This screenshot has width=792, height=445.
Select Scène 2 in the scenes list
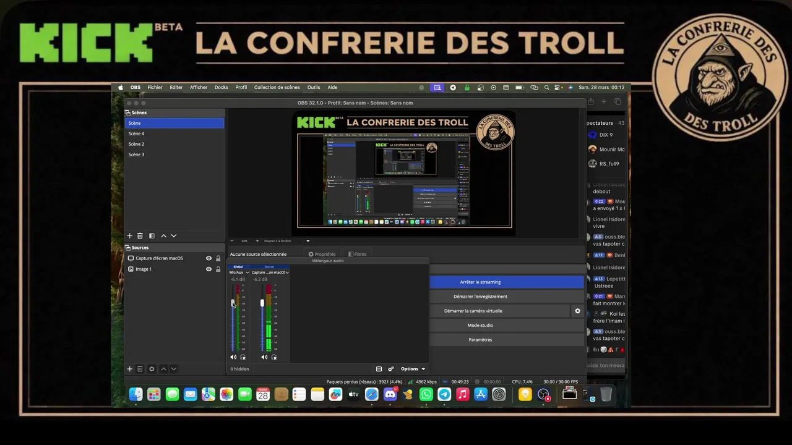[174, 144]
